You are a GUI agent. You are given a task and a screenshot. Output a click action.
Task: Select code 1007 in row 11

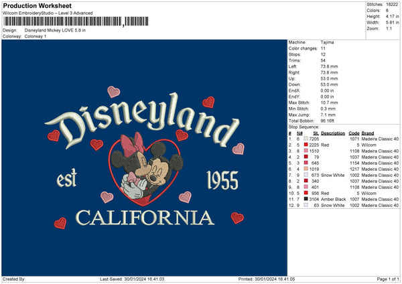[354, 199]
